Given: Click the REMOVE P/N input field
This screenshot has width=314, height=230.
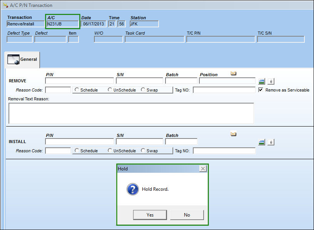Looking at the screenshot, I should point(80,81).
